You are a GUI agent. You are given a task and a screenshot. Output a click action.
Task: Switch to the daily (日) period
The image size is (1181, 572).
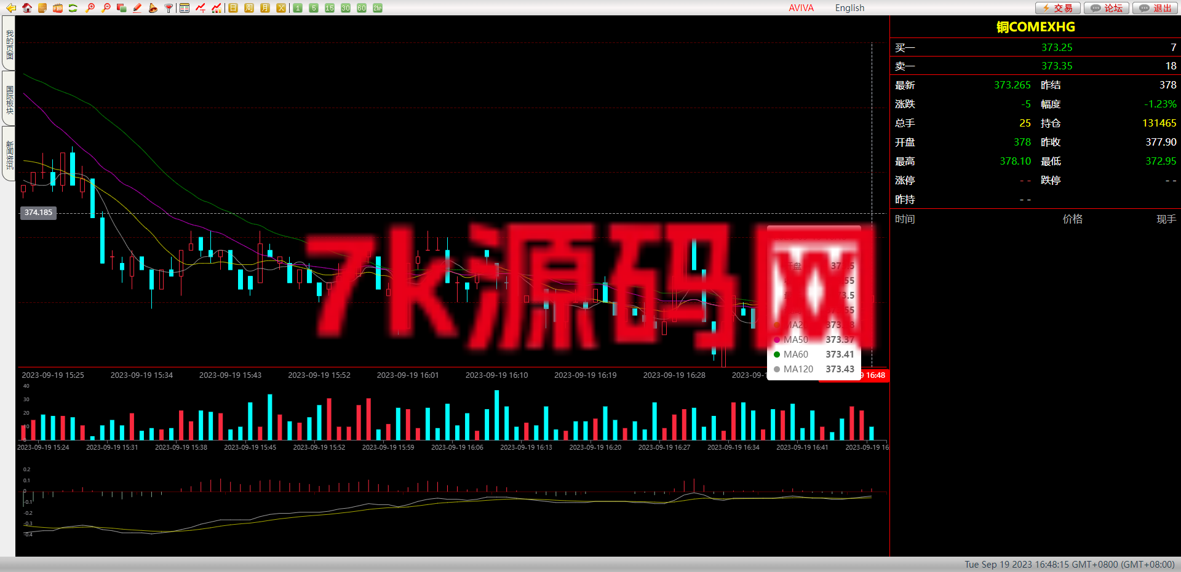[x=233, y=8]
